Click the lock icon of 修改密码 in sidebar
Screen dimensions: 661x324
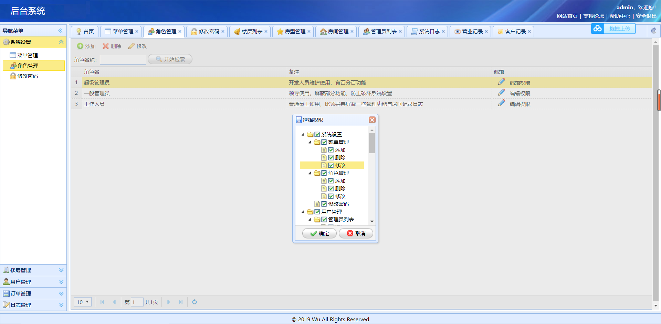pyautogui.click(x=13, y=76)
